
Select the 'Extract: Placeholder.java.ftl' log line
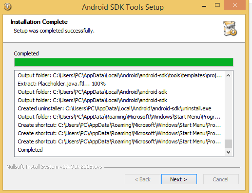[61, 84]
